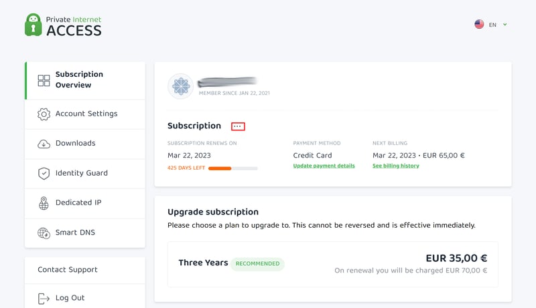Screen dimensions: 536x308
Task: Click the Account Settings gear icon
Action: click(44, 114)
